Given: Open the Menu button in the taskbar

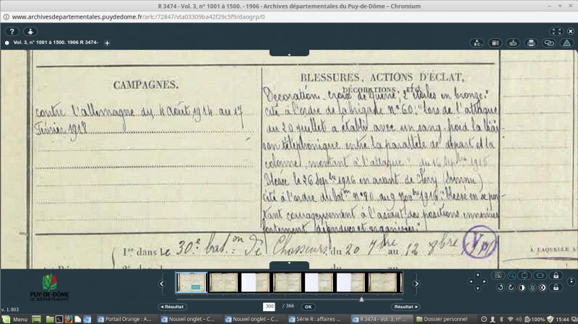Looking at the screenshot, I should [x=15, y=319].
